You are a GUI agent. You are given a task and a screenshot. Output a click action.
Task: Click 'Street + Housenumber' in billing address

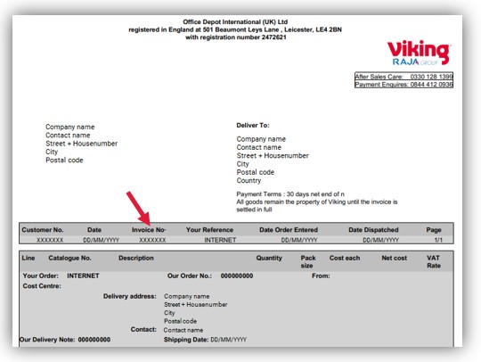point(82,144)
